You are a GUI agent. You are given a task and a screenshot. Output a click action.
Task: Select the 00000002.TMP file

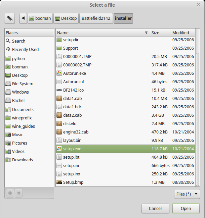coord(125,65)
